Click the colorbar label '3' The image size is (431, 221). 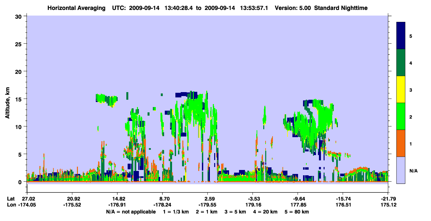point(411,90)
